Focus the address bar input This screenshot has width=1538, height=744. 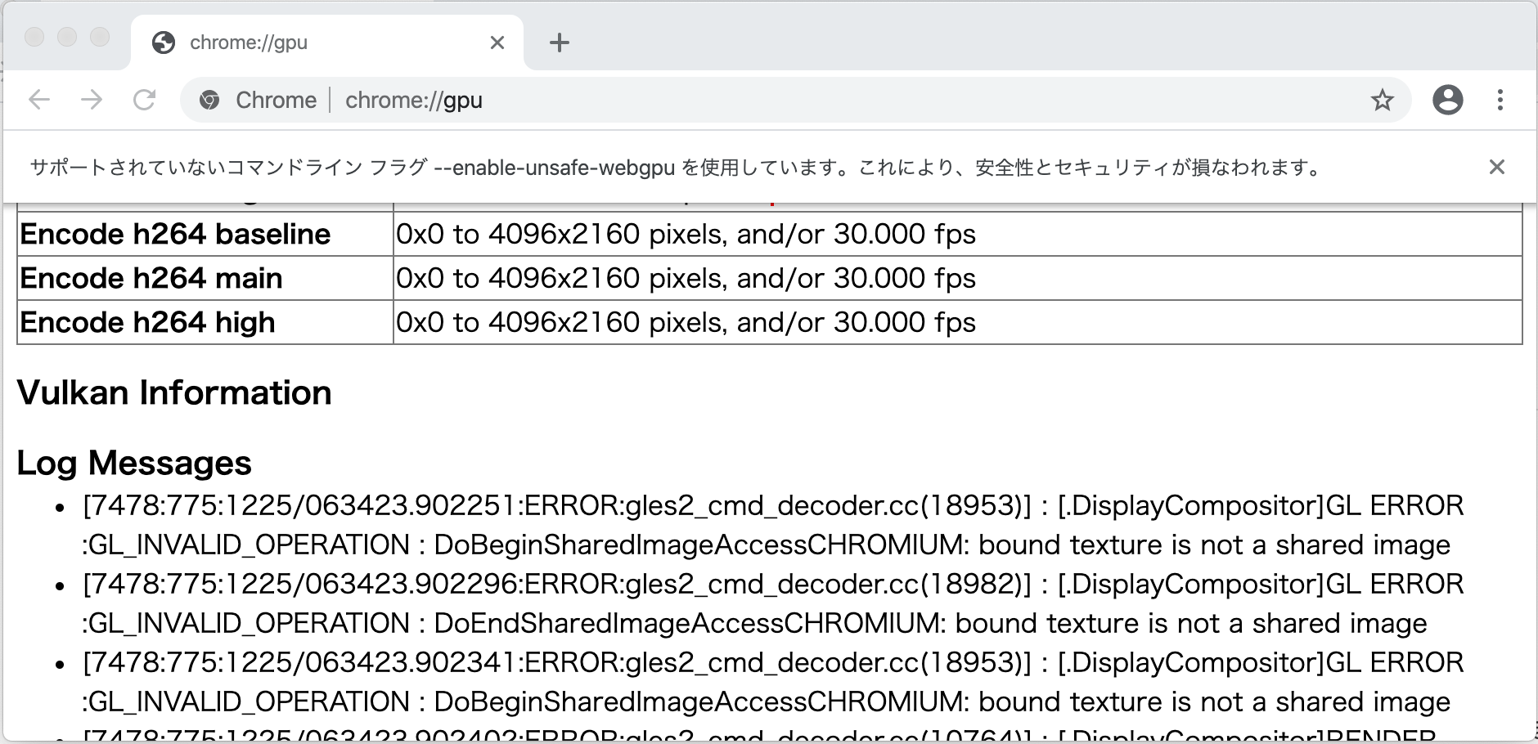[x=736, y=100]
